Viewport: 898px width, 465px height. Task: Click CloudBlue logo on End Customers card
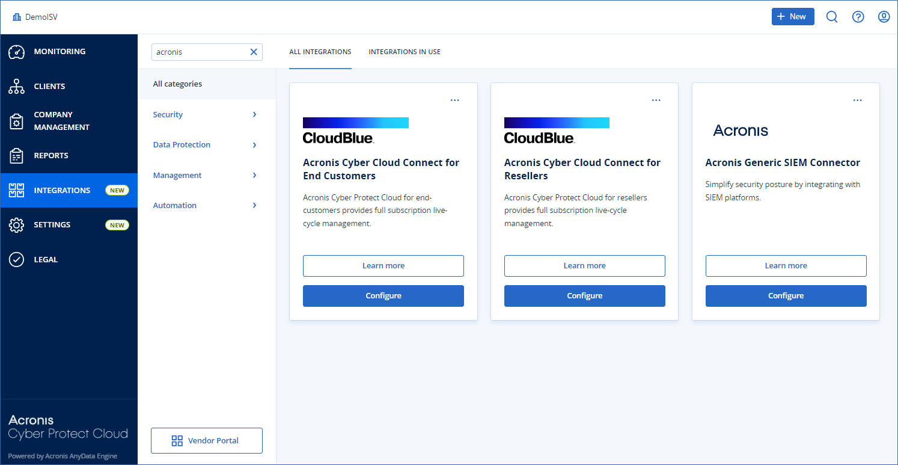pos(356,131)
